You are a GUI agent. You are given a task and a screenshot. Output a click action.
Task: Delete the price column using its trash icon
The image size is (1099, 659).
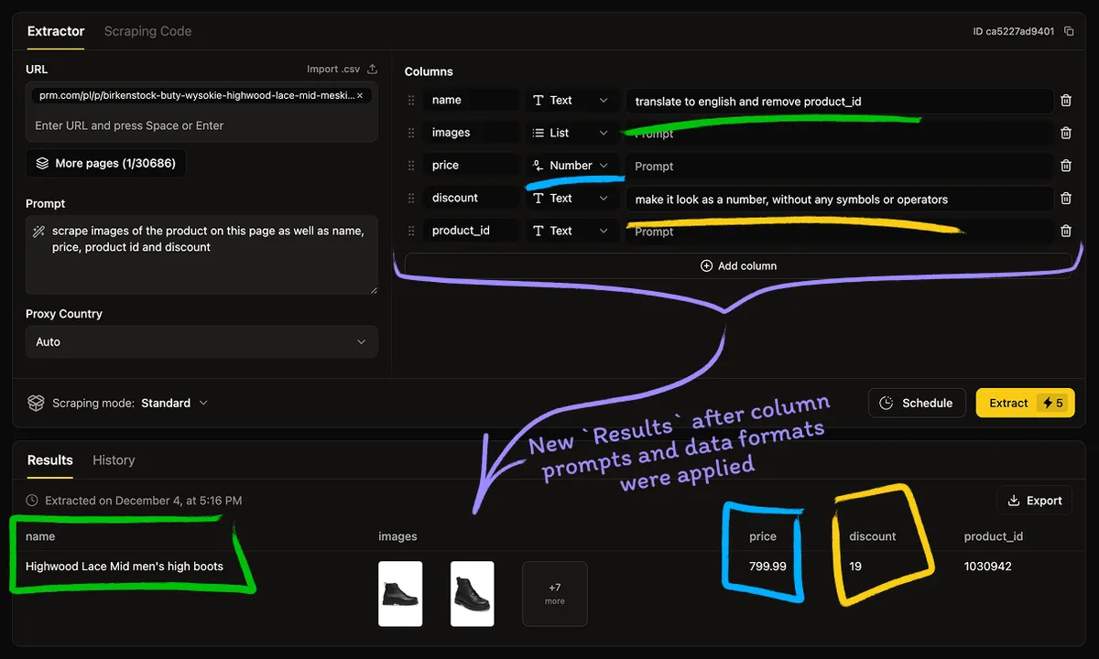coord(1065,165)
